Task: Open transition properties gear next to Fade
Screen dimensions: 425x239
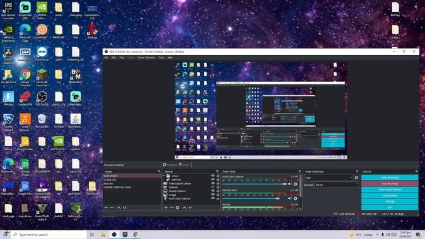Action: pos(356,178)
